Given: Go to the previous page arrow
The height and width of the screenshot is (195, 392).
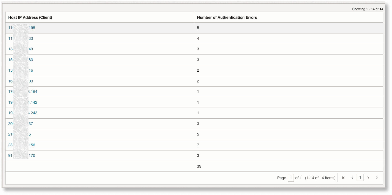Looking at the screenshot, I should 352,178.
